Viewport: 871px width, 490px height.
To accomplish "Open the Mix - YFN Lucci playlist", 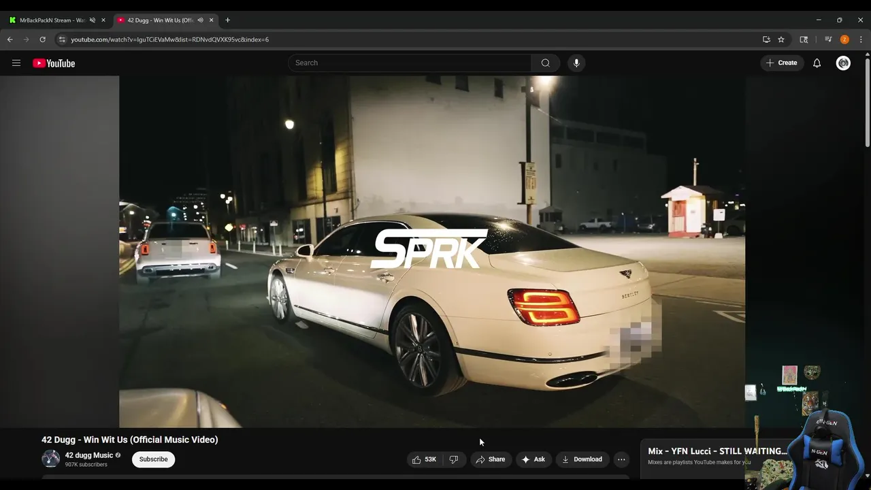I will coord(717,451).
